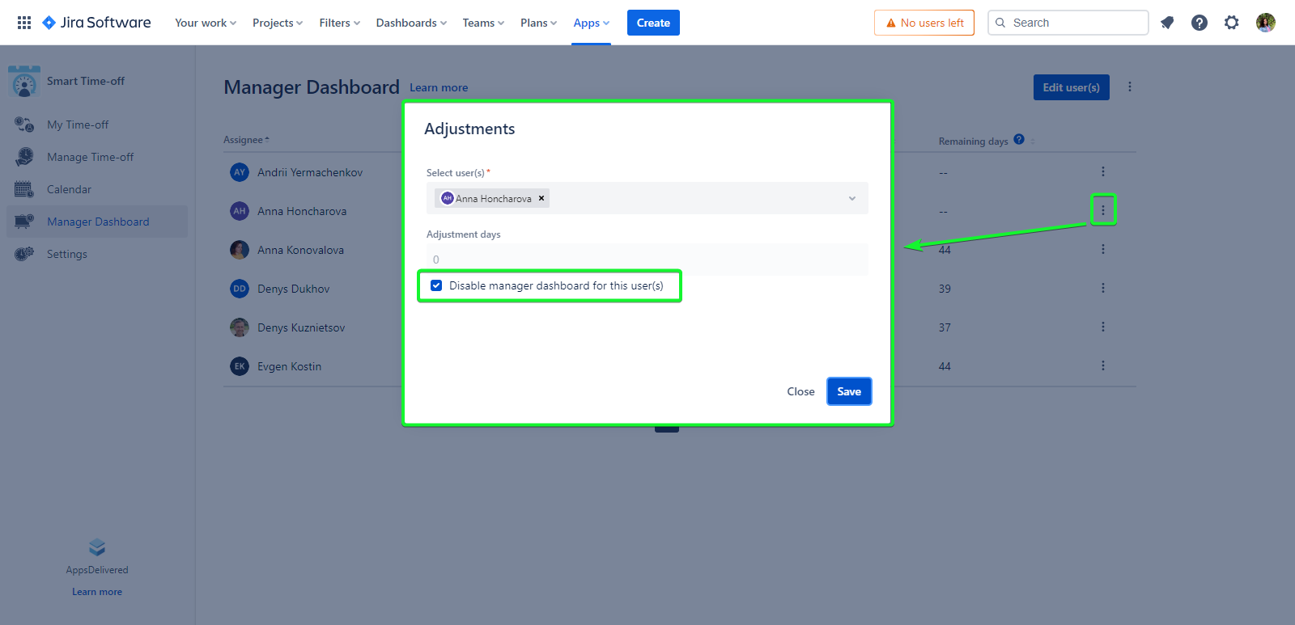The height and width of the screenshot is (625, 1295).
Task: Open the help question mark icon
Action: [x=1199, y=23]
